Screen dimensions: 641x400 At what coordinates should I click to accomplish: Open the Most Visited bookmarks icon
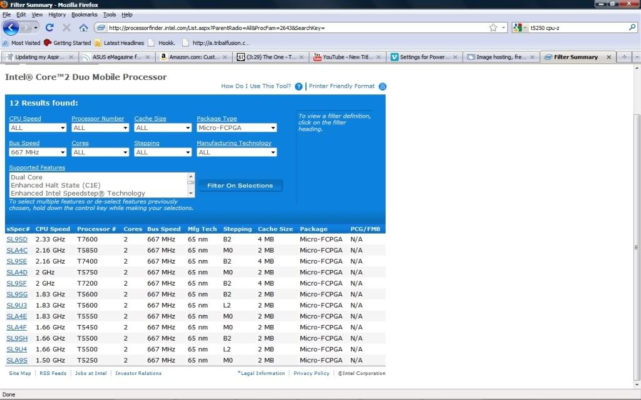pyautogui.click(x=5, y=43)
